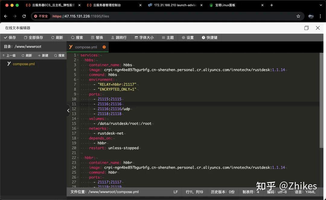The image size is (326, 200).
Task: Show Shortcuts (快捷键) help
Action: 209,38
